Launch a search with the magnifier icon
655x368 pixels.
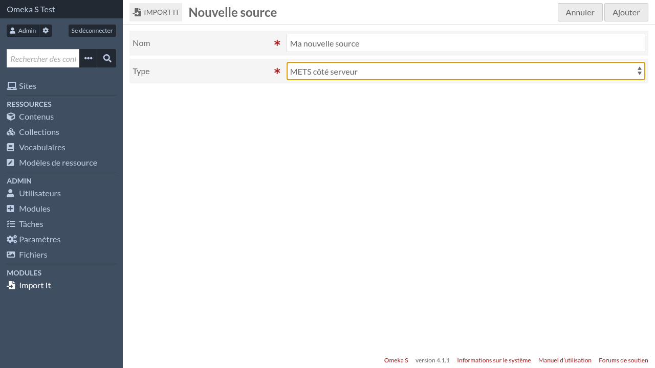(107, 58)
